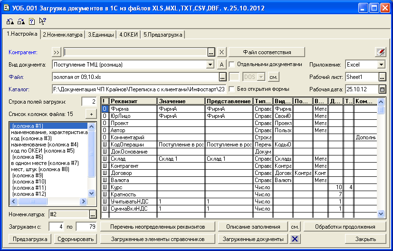Switch to 2.Номенклатура tab
This screenshot has height=251, width=393.
click(63, 35)
